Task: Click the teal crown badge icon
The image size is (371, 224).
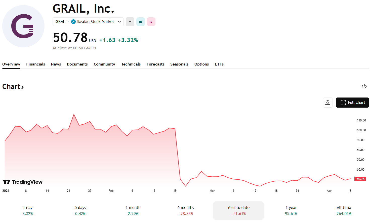Action: tap(141, 22)
